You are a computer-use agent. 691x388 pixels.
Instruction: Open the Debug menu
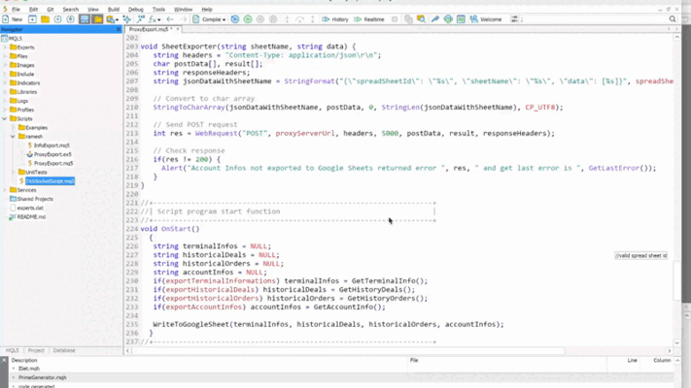tap(136, 10)
